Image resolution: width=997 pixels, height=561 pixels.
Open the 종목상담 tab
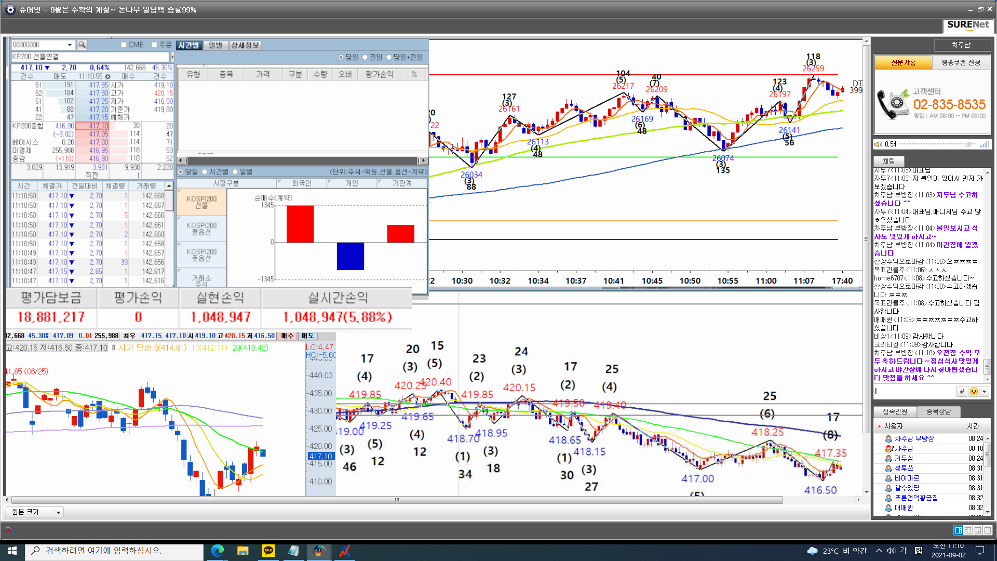(938, 411)
